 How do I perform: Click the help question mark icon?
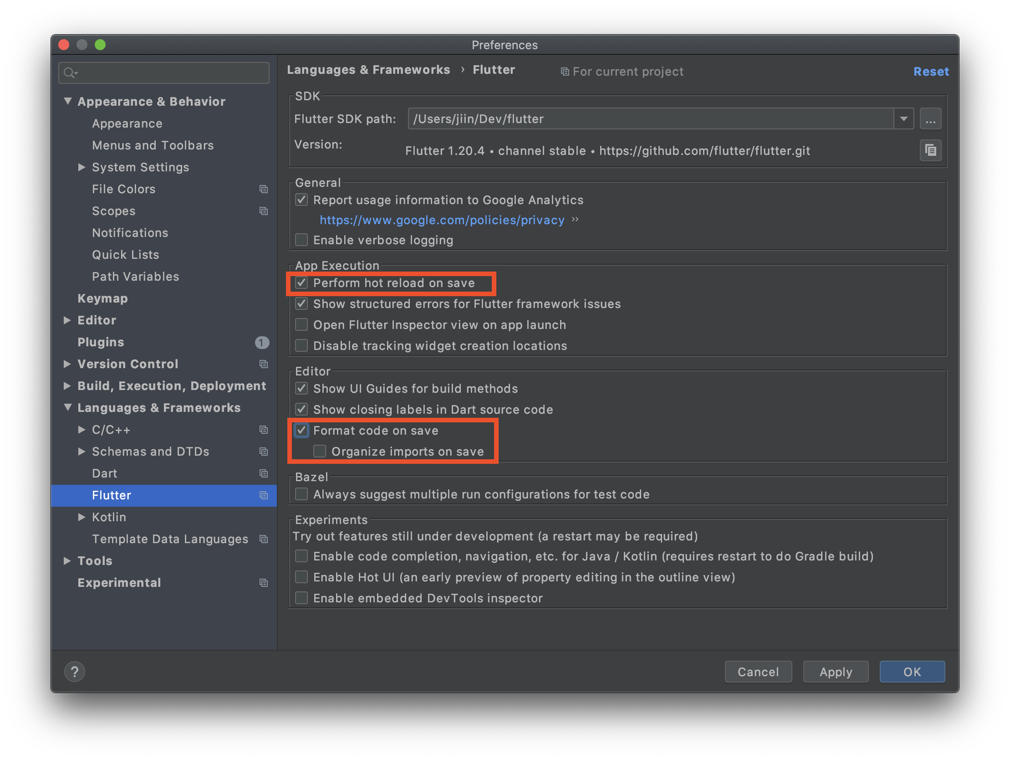click(x=74, y=671)
